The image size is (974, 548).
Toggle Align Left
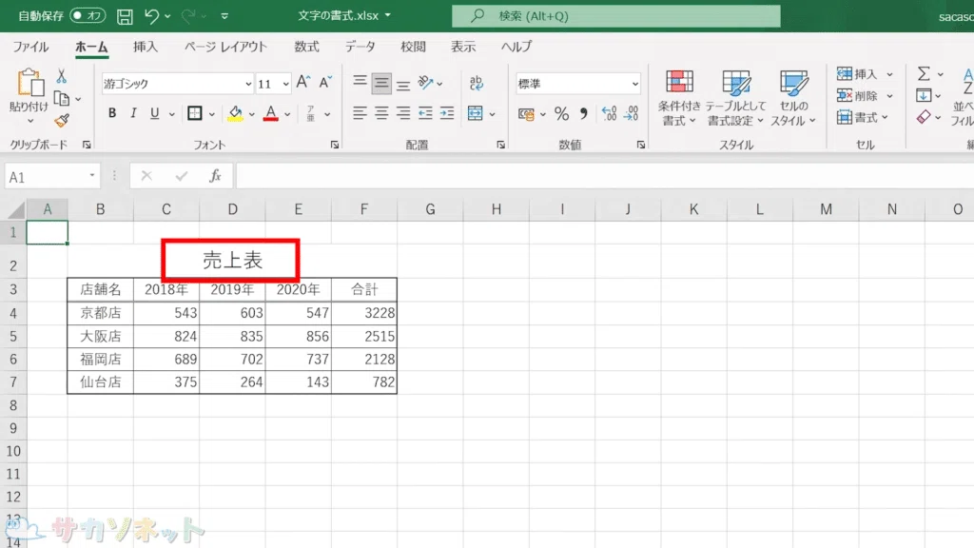tap(360, 113)
